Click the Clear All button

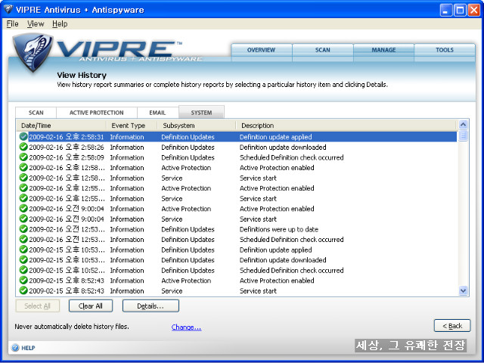coord(91,306)
